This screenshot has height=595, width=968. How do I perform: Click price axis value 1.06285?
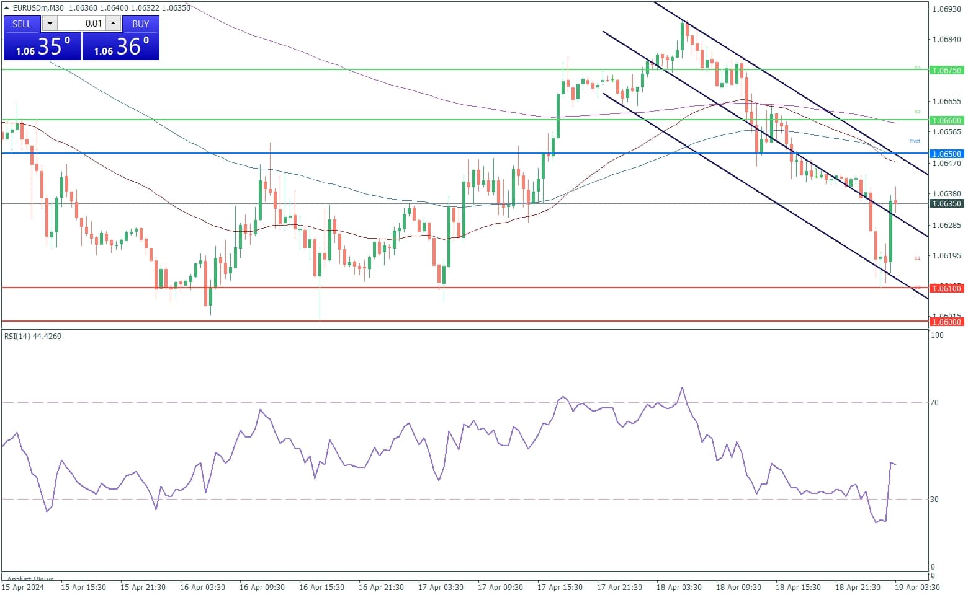(947, 226)
